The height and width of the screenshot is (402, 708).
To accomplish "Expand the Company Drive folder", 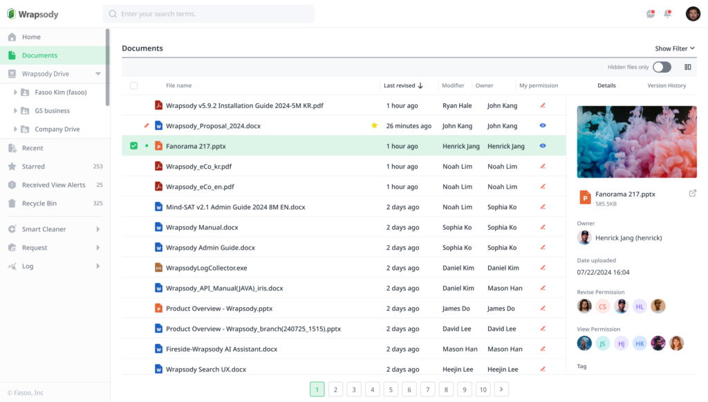I will pyautogui.click(x=15, y=129).
